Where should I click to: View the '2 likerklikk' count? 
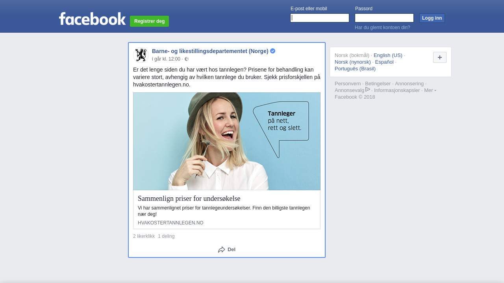point(144,236)
